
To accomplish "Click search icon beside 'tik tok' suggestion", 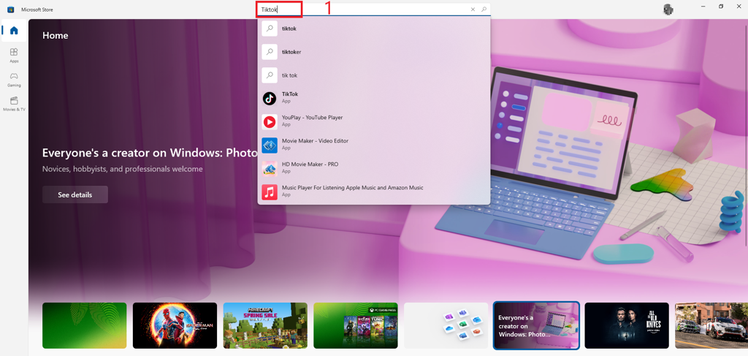I will pos(270,75).
